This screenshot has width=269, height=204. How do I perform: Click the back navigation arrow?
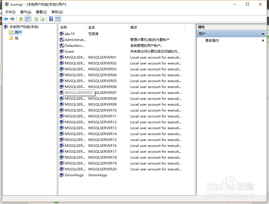coord(6,19)
